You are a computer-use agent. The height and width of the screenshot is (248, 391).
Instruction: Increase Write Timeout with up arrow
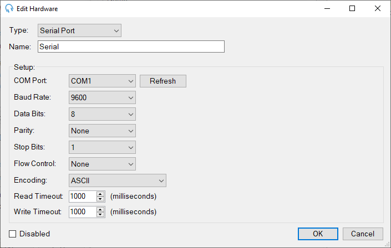(x=100, y=209)
